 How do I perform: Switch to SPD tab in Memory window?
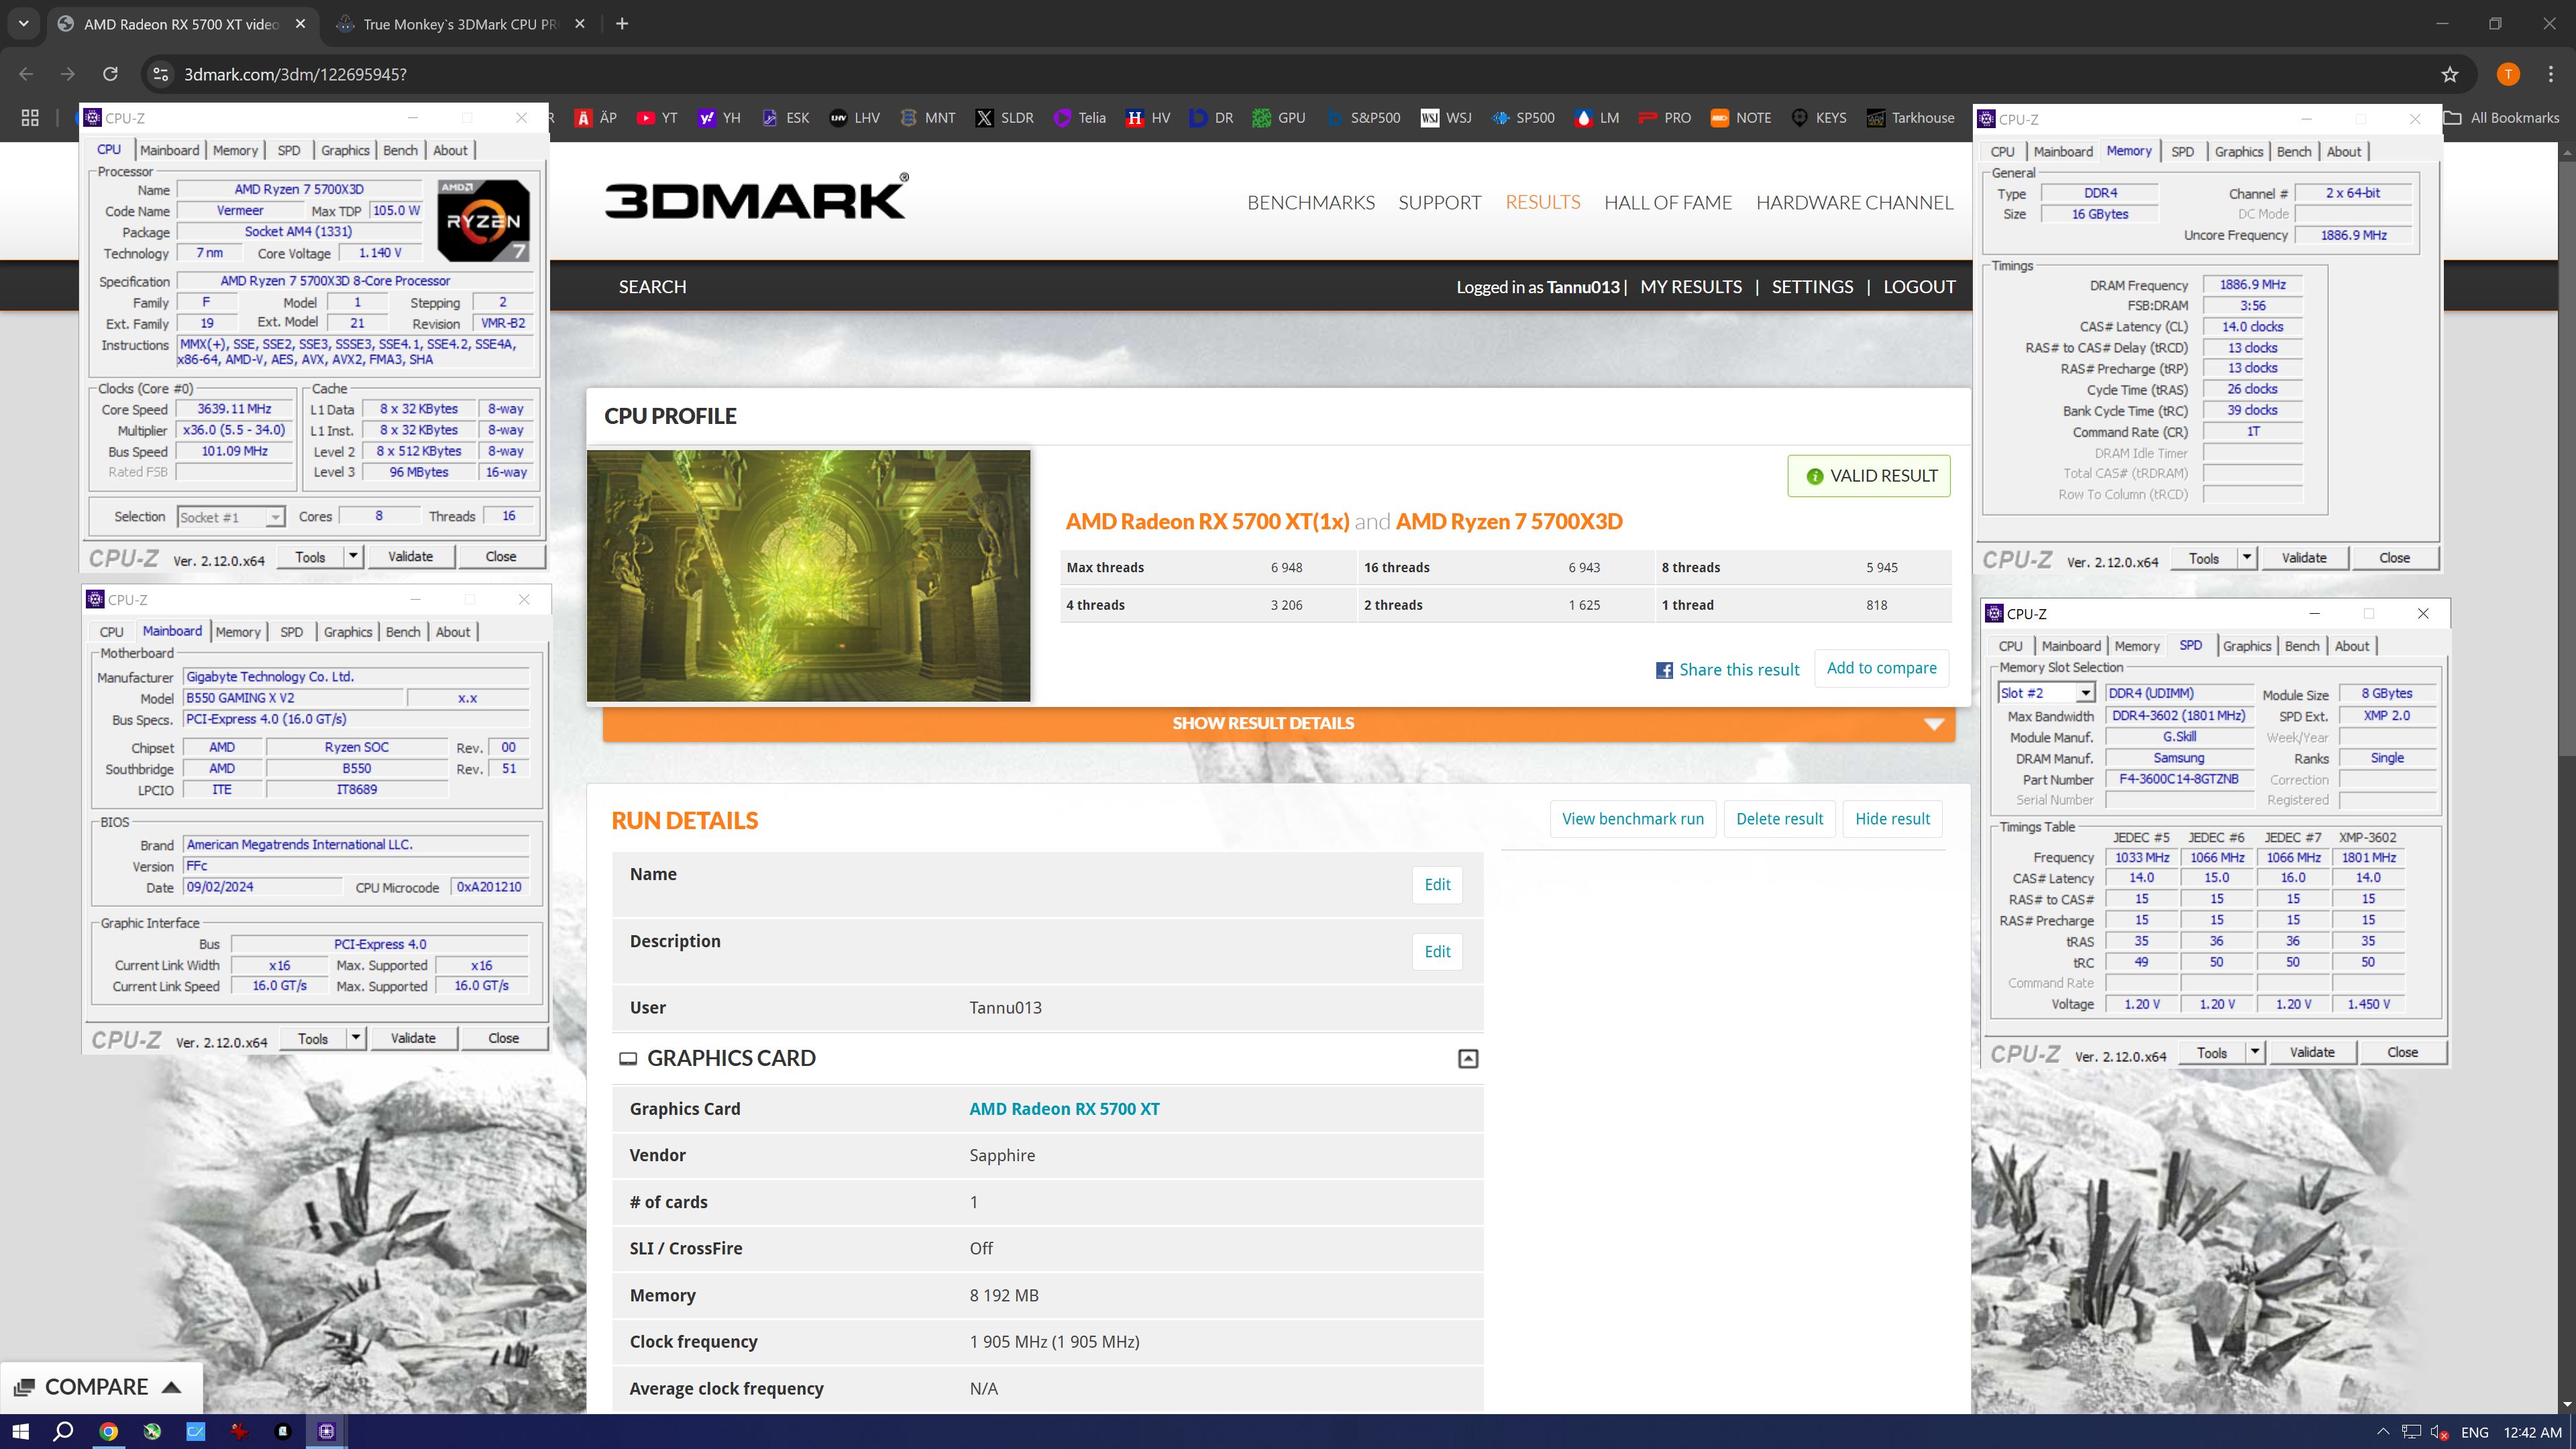(2182, 151)
